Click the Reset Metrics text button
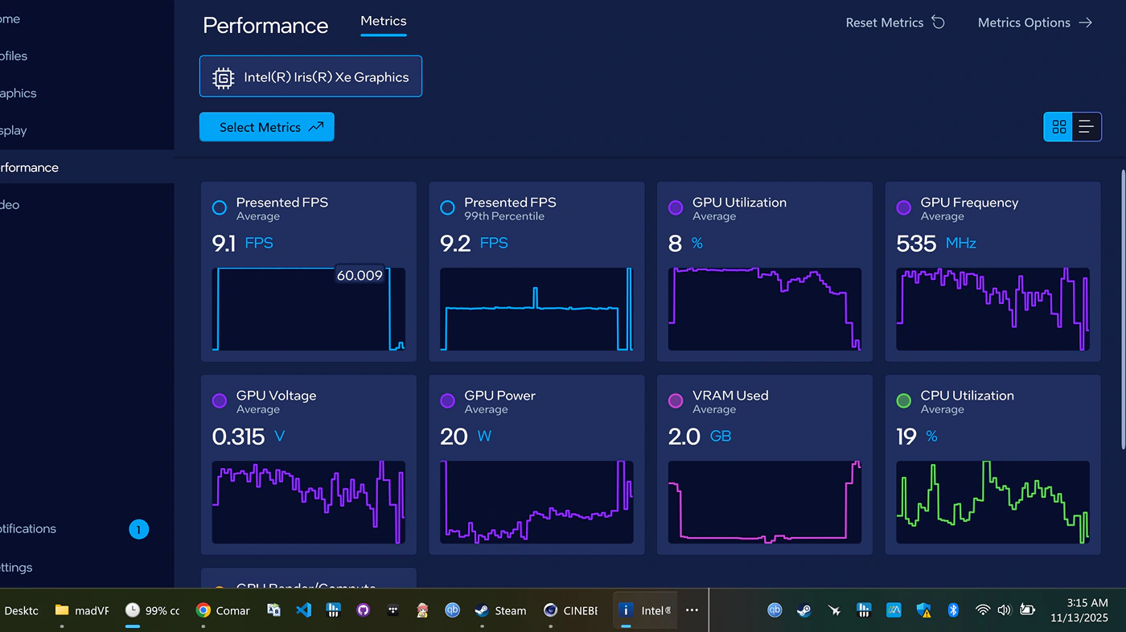This screenshot has height=632, width=1126. (x=884, y=23)
